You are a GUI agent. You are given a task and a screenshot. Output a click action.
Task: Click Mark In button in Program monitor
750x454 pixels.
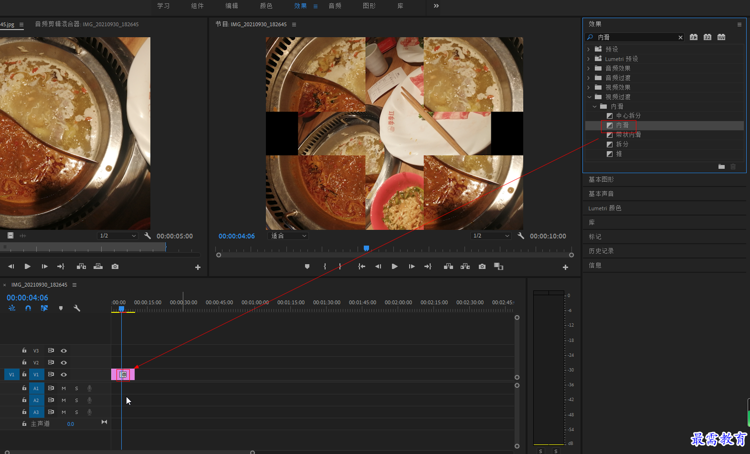click(x=325, y=267)
